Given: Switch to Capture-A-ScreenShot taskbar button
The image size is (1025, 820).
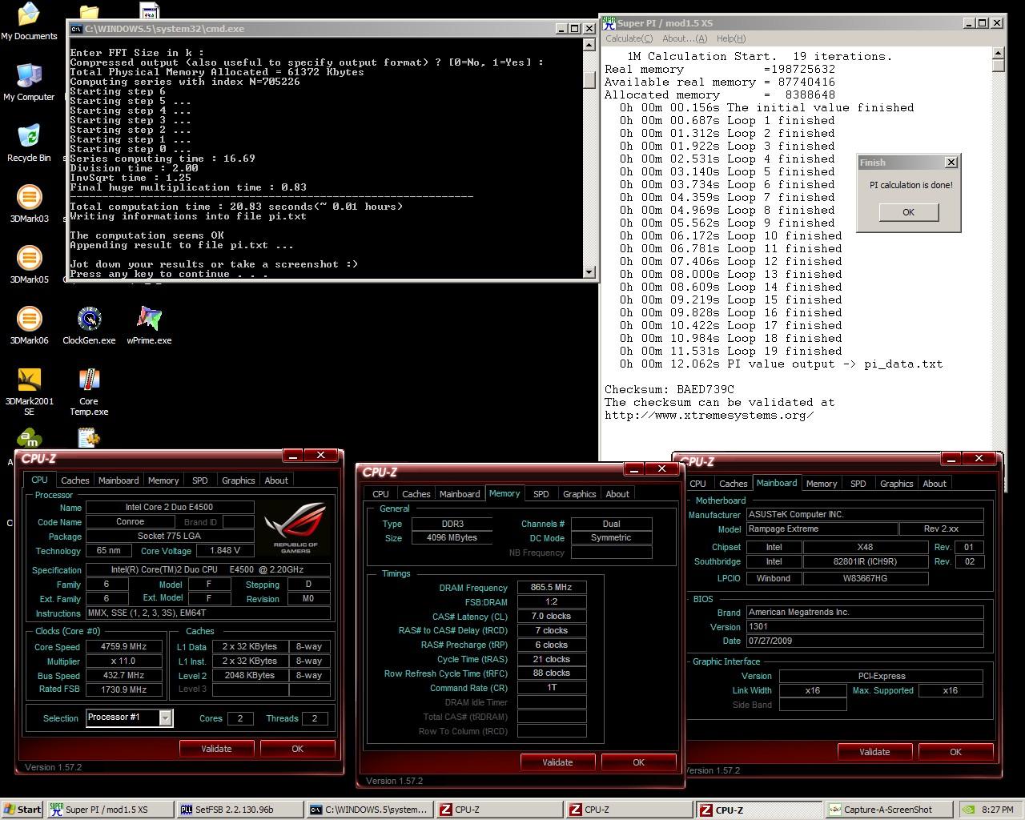Looking at the screenshot, I should pyautogui.click(x=889, y=810).
